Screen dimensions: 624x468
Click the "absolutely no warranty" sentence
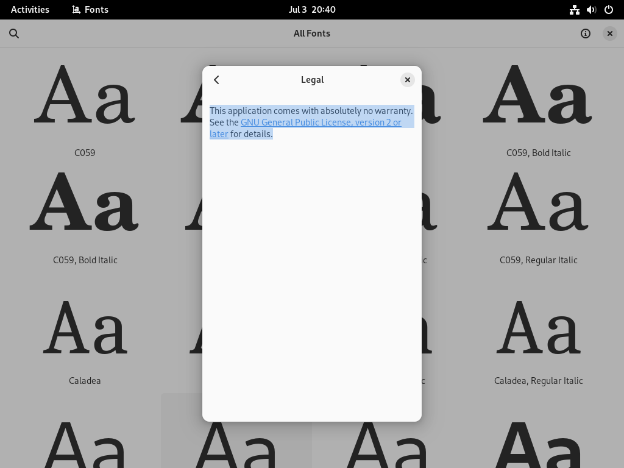pos(311,111)
